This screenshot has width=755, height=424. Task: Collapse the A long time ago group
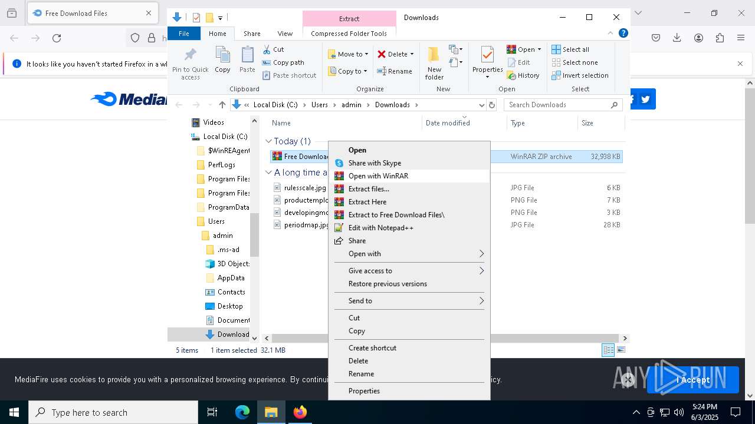coord(268,173)
